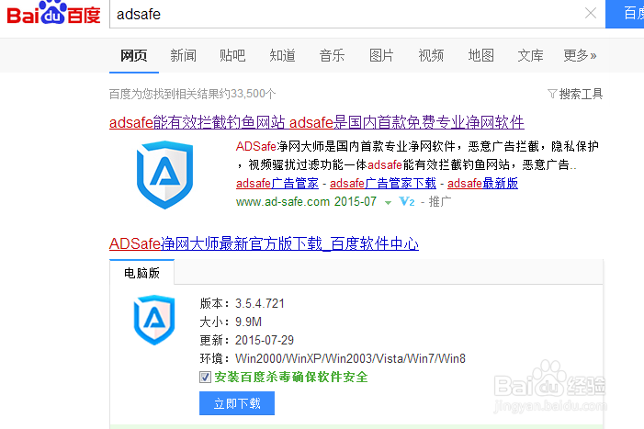Viewport: 644px width, 429px height.
Task: Click the 安装百度杀毒确保软件安全 green label
Action: (291, 377)
